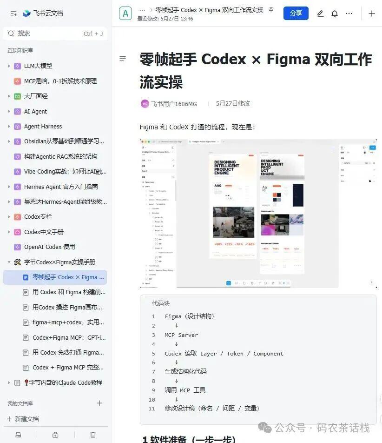Open the trash icon in the sidebar footer
This screenshot has width=382, height=443.
(93, 435)
